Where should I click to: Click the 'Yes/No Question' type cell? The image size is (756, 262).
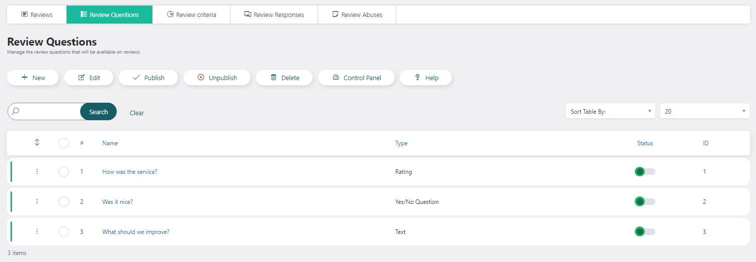point(417,202)
